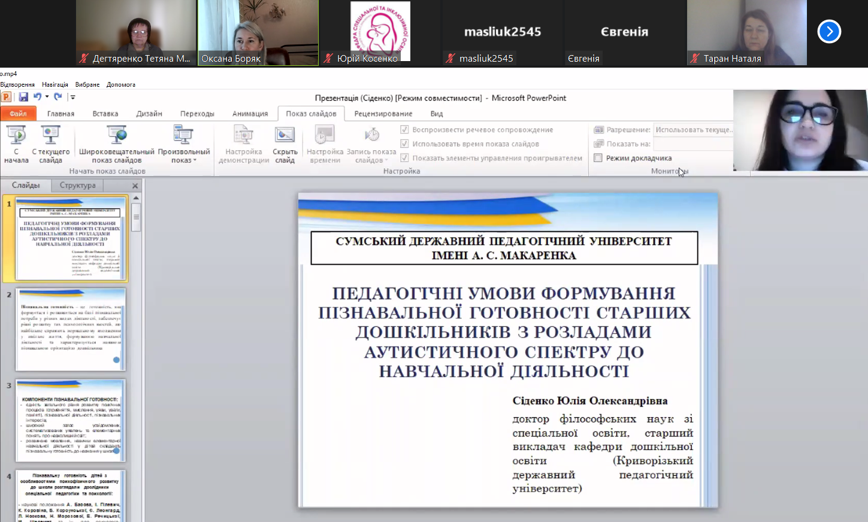Open the 'Допомога' menu item
This screenshot has height=522, width=868.
(121, 84)
